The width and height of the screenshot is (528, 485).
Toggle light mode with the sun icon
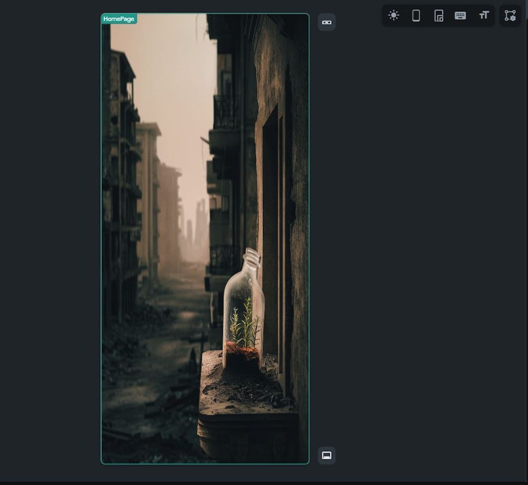tap(393, 15)
